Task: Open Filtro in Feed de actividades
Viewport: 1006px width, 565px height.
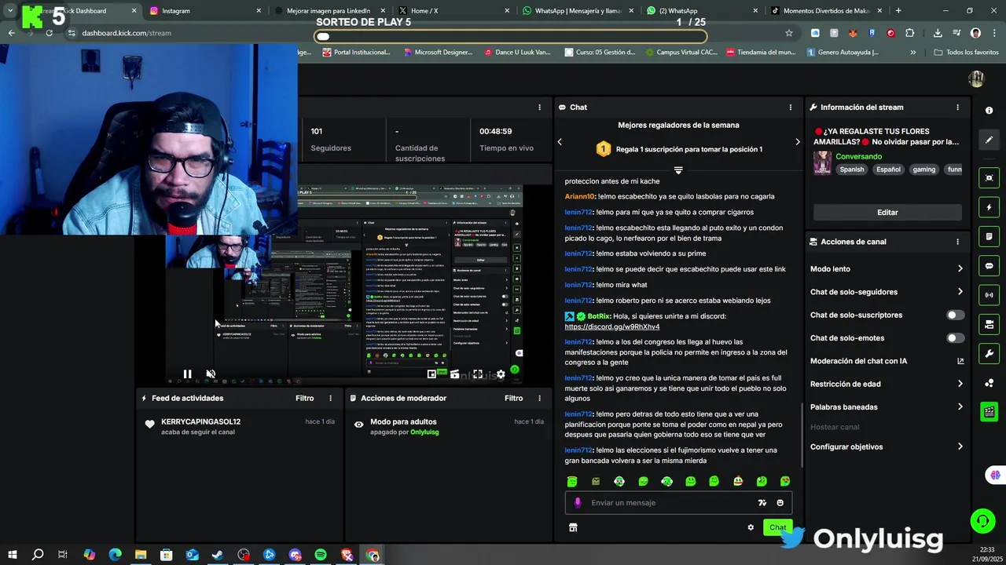Action: pyautogui.click(x=304, y=399)
